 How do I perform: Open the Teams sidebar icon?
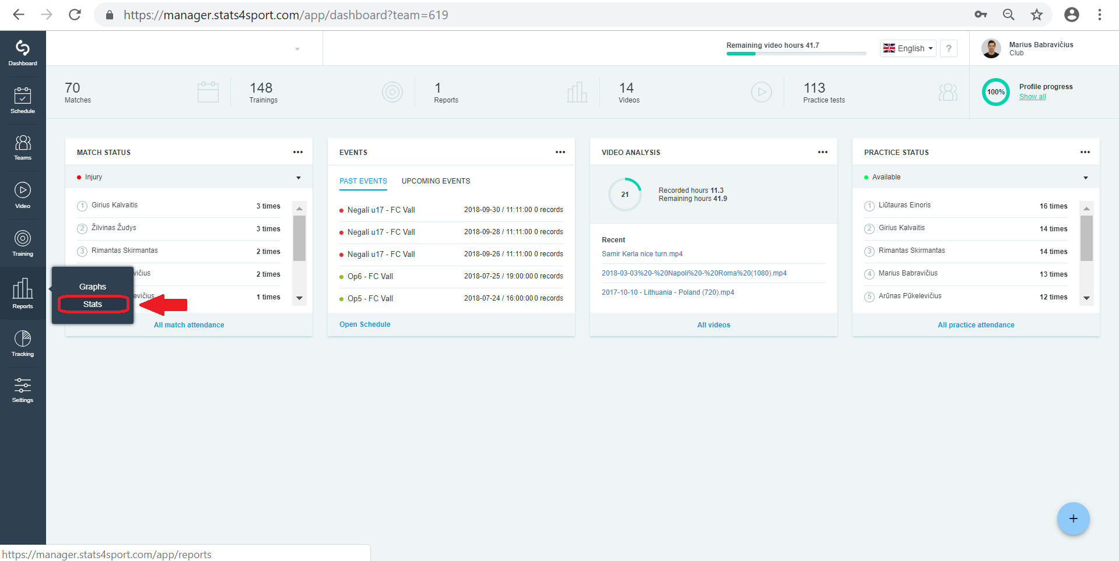coord(23,147)
